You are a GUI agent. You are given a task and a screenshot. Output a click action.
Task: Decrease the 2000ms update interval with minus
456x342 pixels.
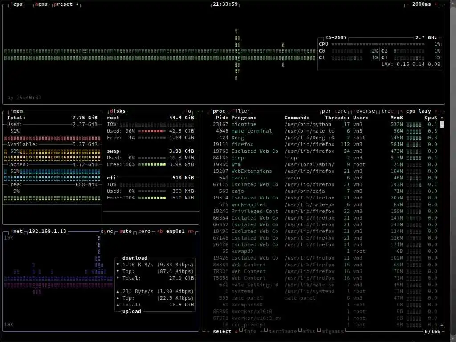point(407,4)
